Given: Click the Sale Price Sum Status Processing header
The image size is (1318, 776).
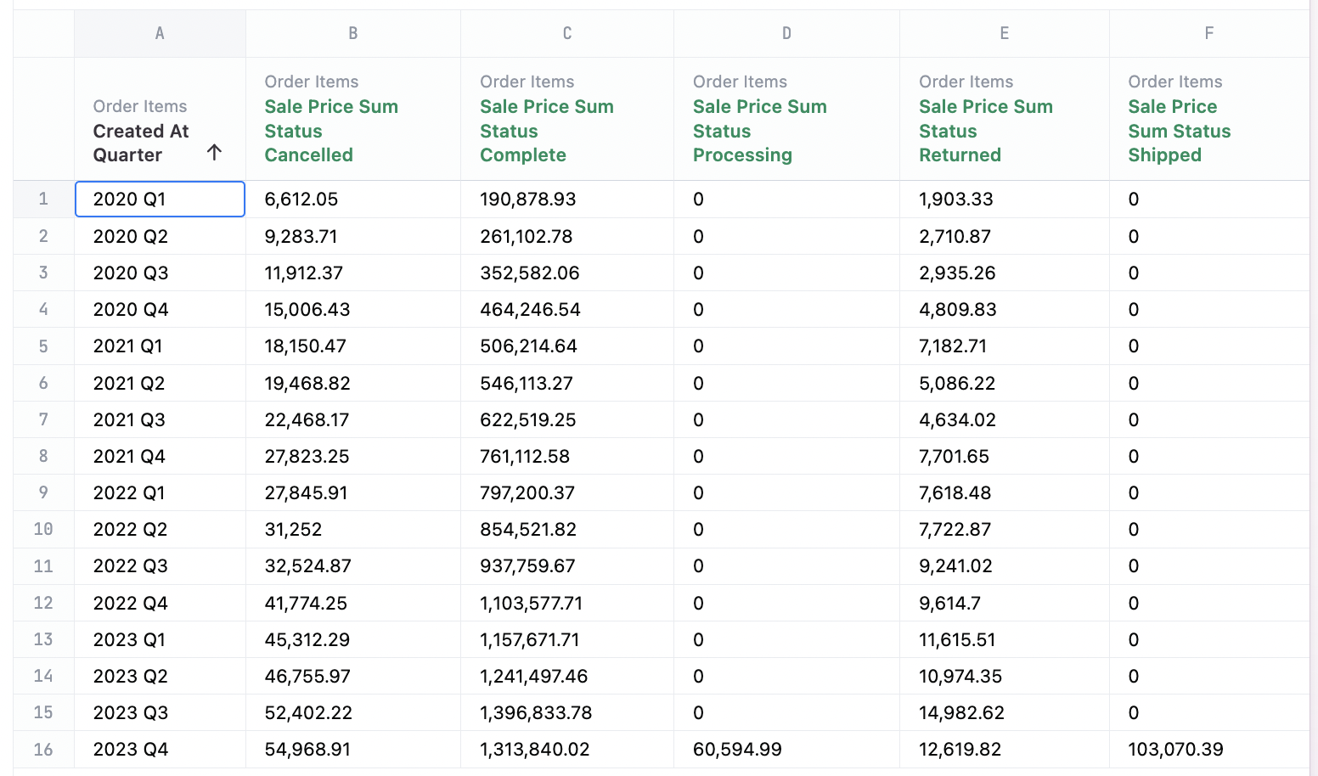Looking at the screenshot, I should (x=759, y=131).
